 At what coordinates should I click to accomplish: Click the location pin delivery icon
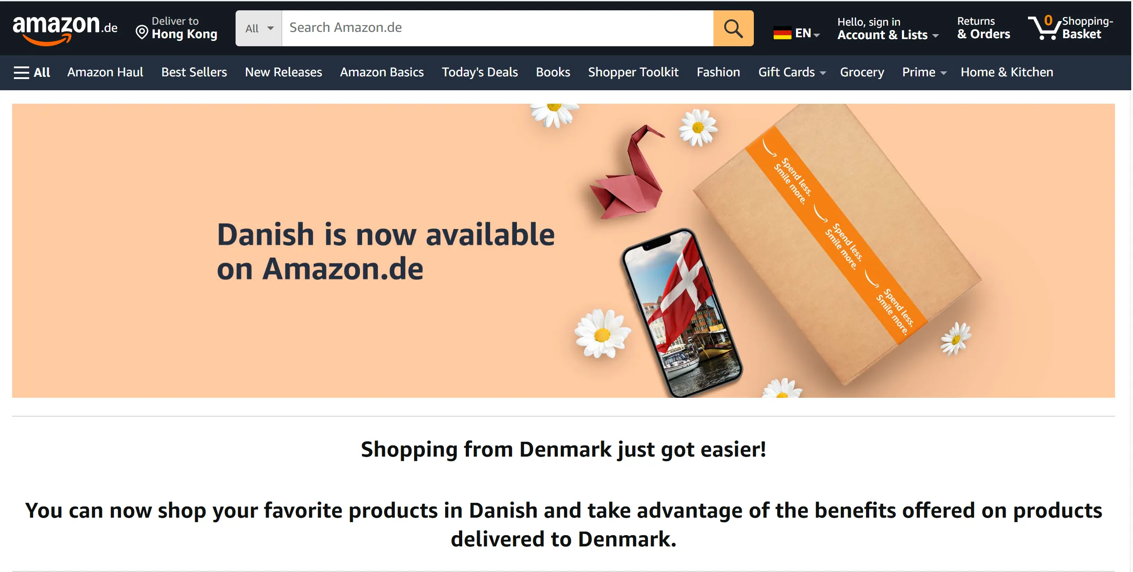142,32
